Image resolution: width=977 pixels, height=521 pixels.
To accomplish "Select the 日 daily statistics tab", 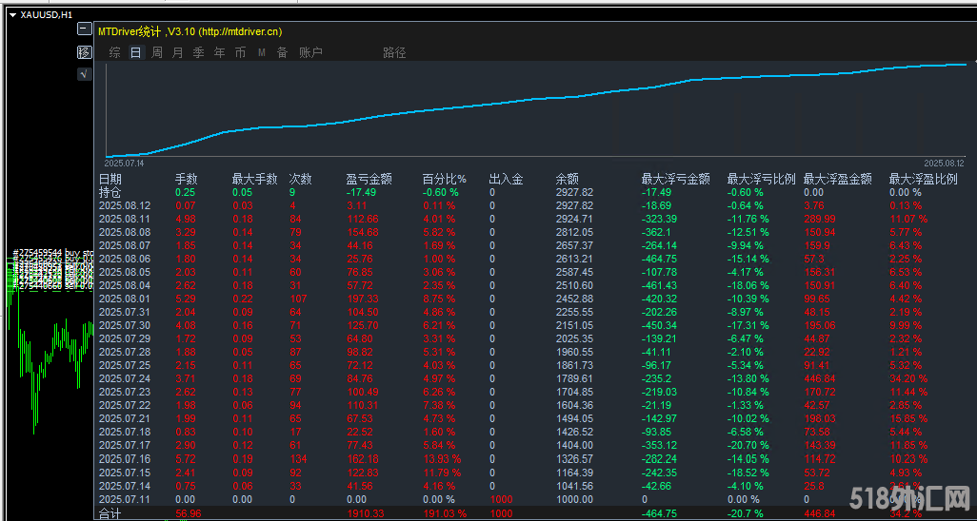I will (x=135, y=53).
